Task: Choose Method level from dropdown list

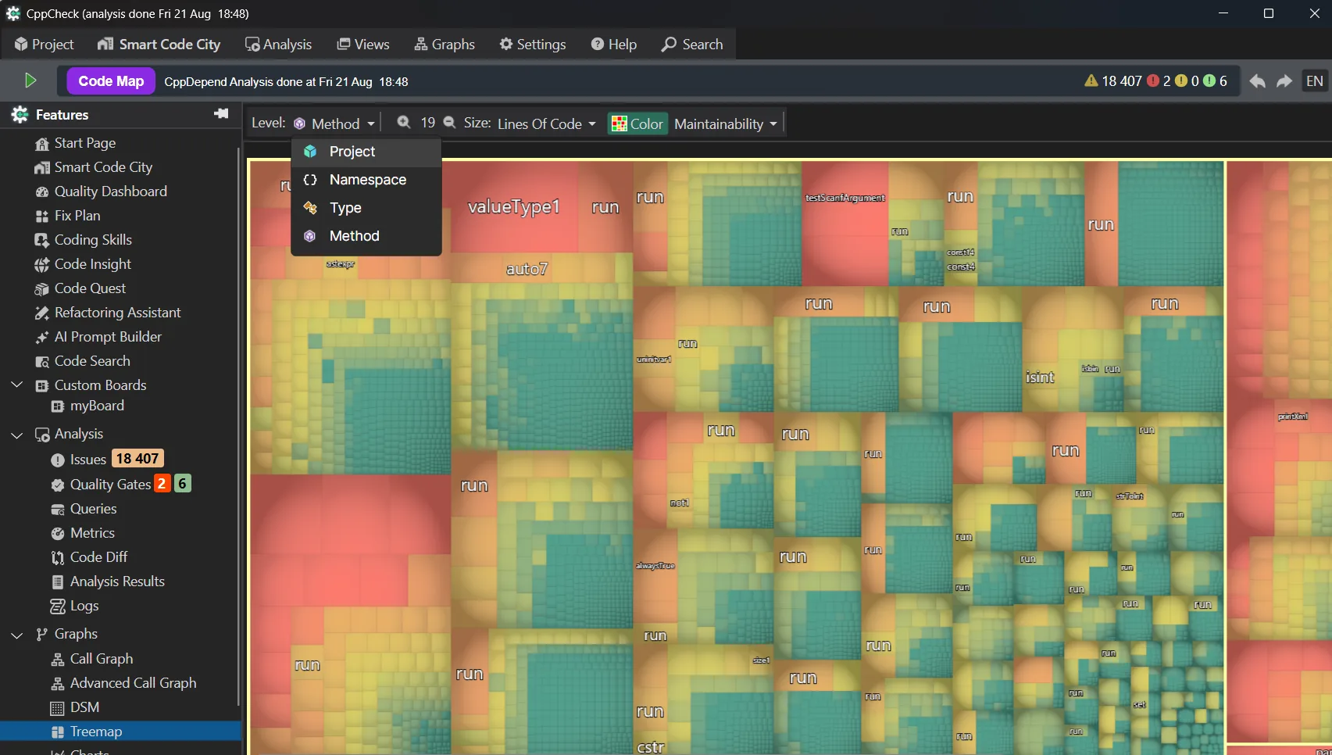Action: click(x=366, y=236)
